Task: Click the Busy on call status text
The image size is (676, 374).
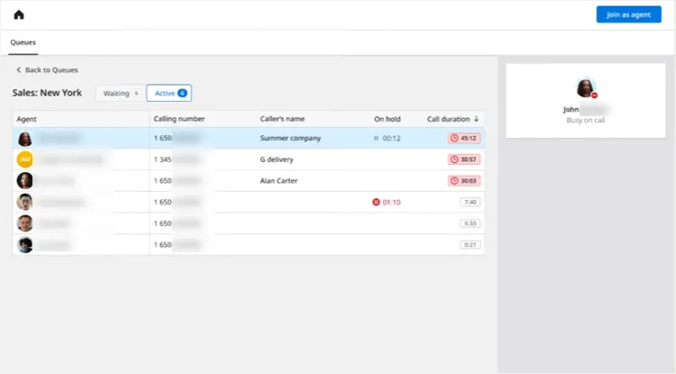Action: (x=586, y=120)
